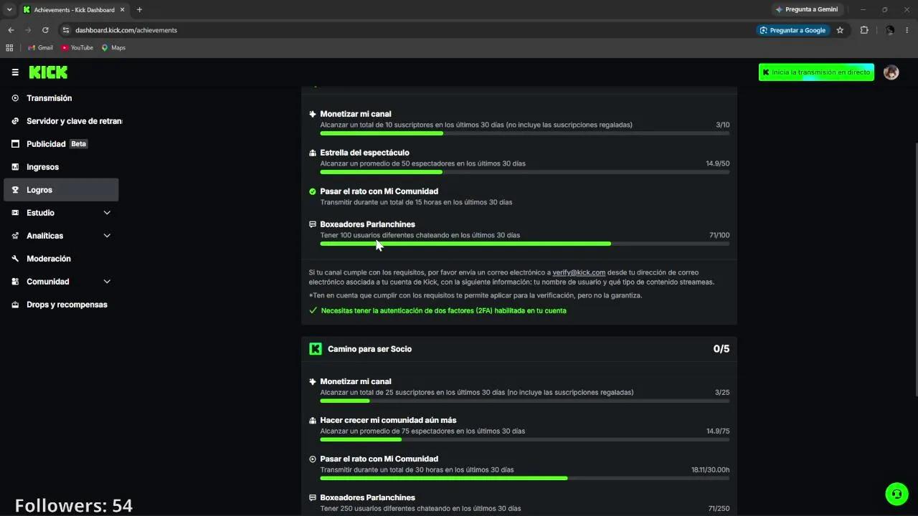Viewport: 918px width, 516px height.
Task: Open a new browser tab
Action: click(x=139, y=9)
